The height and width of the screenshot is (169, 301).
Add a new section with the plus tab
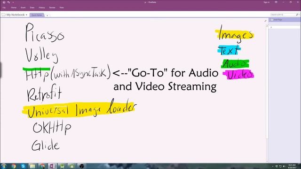(x=47, y=15)
